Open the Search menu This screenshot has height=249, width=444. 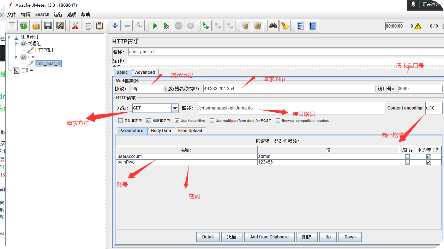coord(42,14)
